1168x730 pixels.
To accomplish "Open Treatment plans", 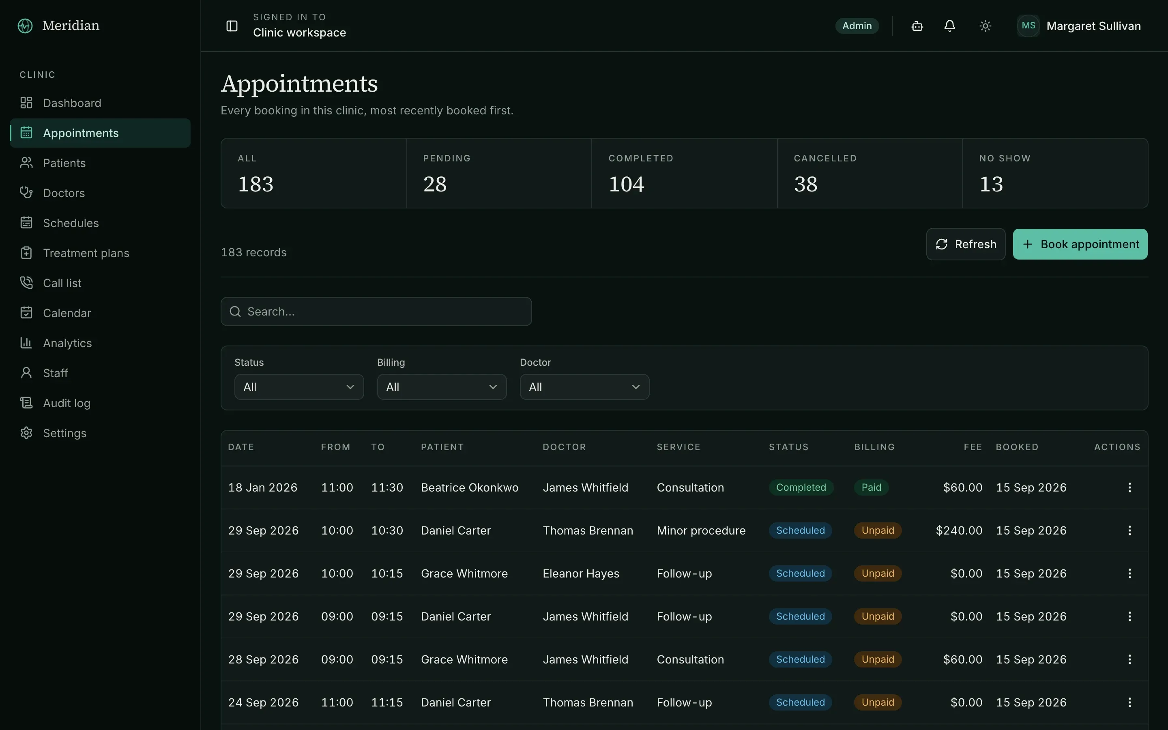I will pos(100,253).
